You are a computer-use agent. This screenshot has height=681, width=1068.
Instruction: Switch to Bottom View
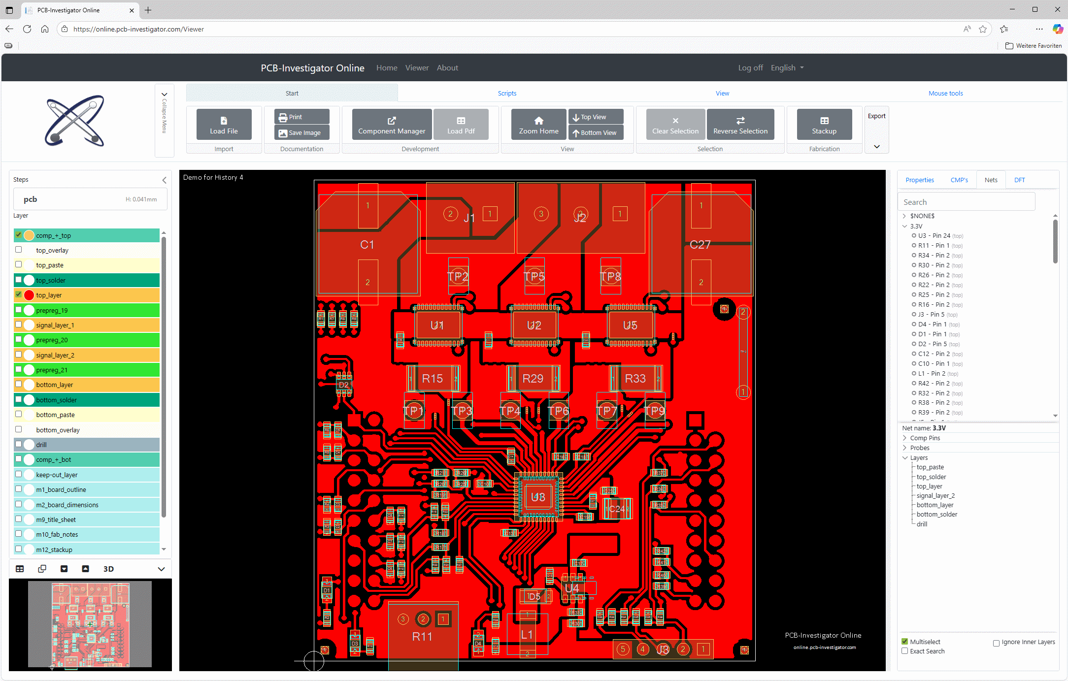[x=595, y=132]
